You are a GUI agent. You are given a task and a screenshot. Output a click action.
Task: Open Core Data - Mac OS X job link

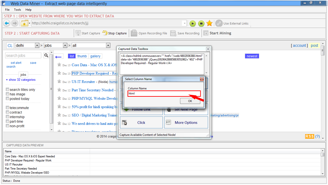94,65
